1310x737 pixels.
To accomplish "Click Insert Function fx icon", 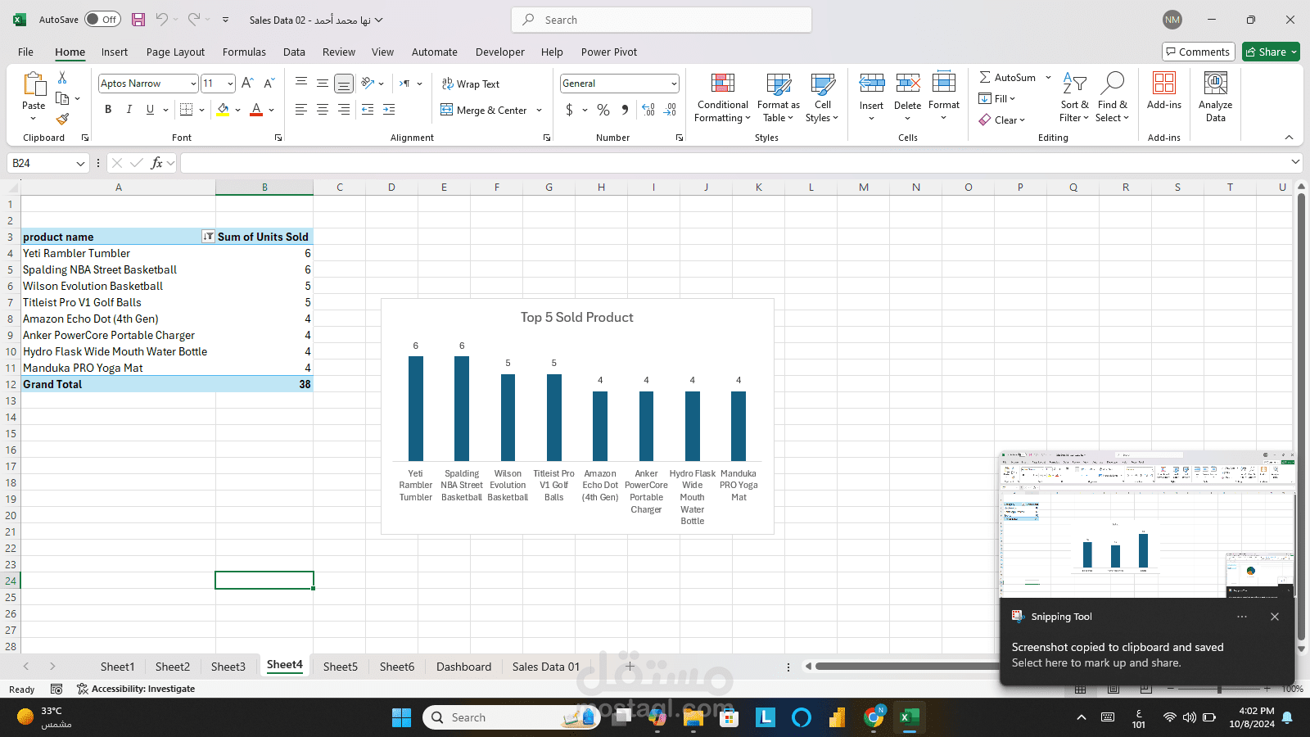I will 156,163.
